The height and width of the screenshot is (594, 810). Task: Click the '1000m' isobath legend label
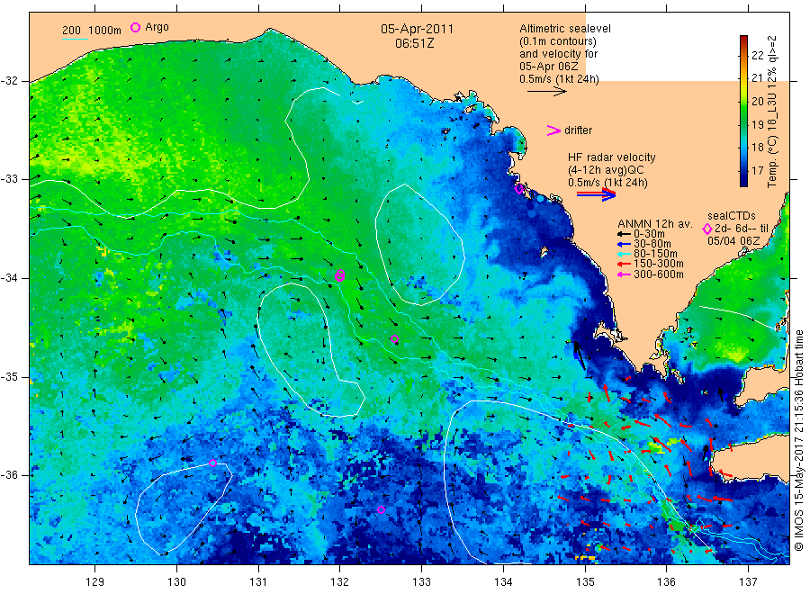coord(104,31)
